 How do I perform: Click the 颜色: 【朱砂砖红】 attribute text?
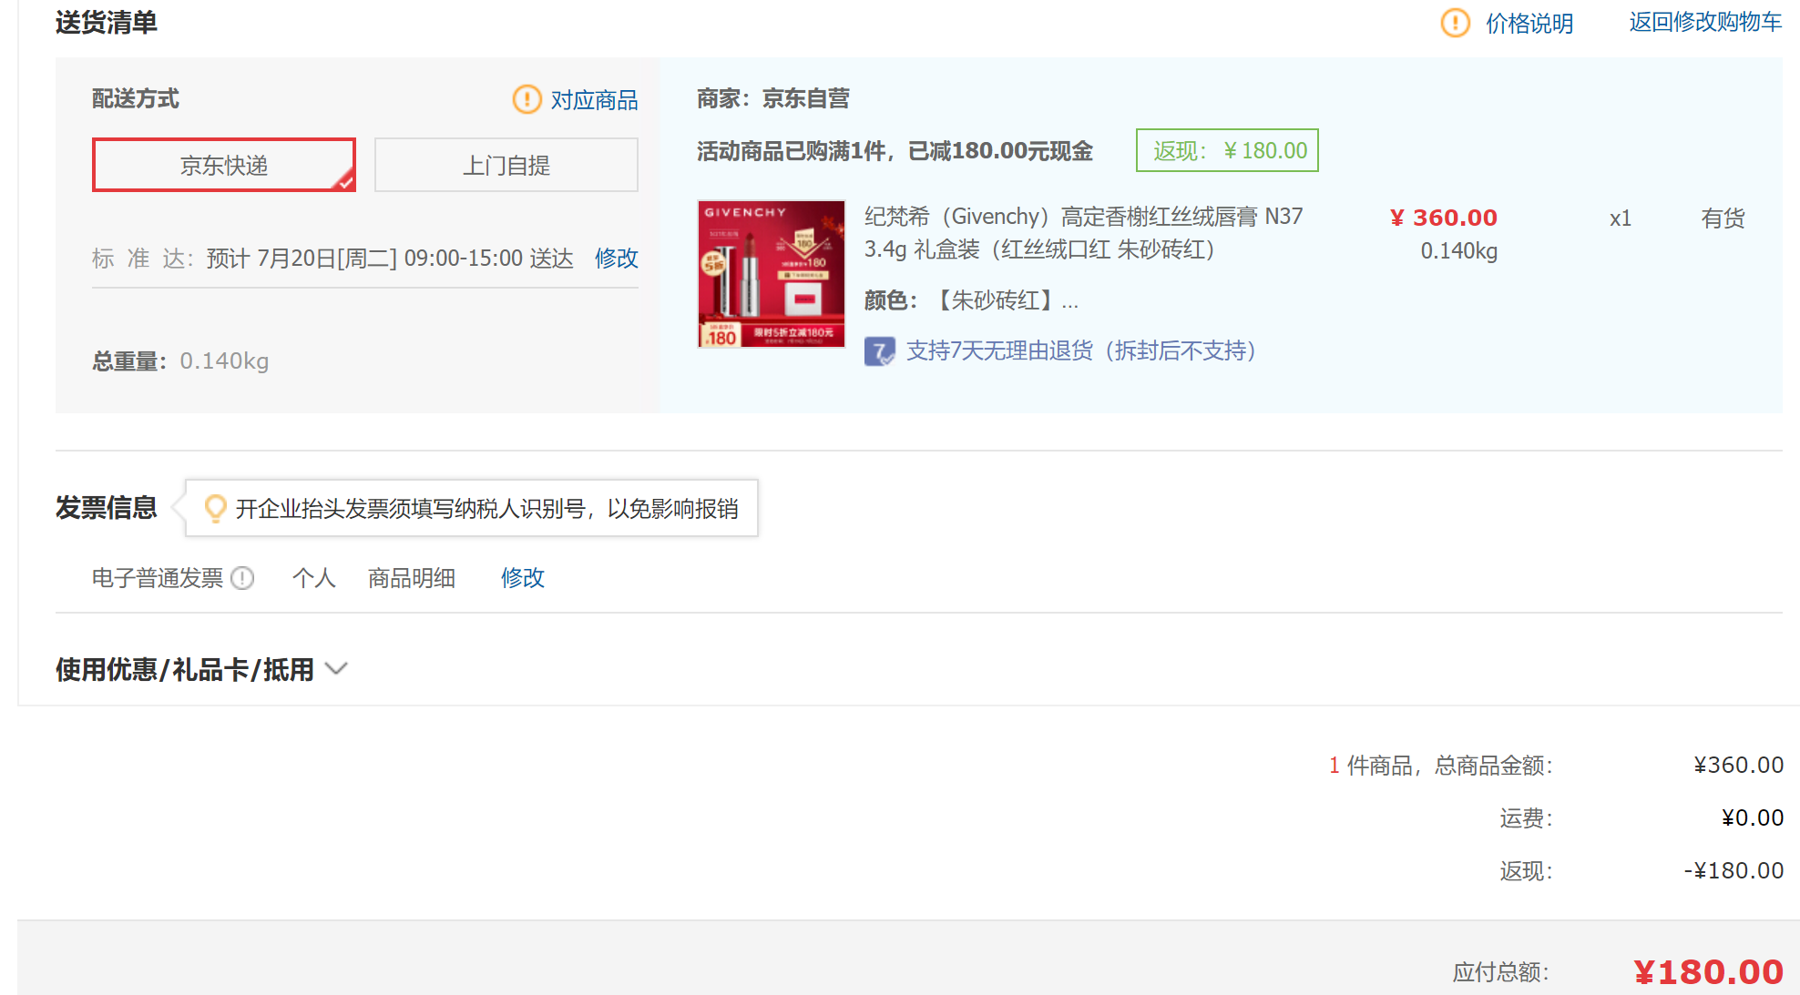point(971,300)
